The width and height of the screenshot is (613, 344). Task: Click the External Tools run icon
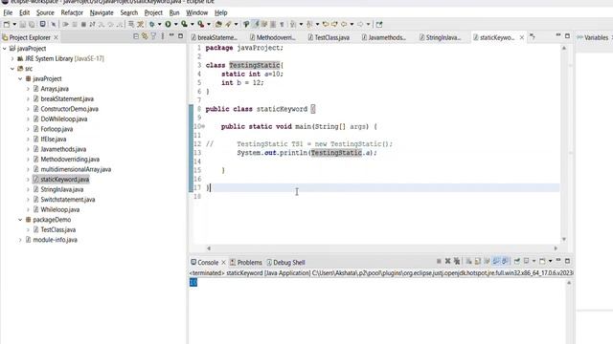(x=200, y=24)
